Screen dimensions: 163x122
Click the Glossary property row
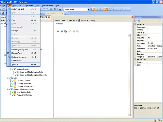pos(149,35)
